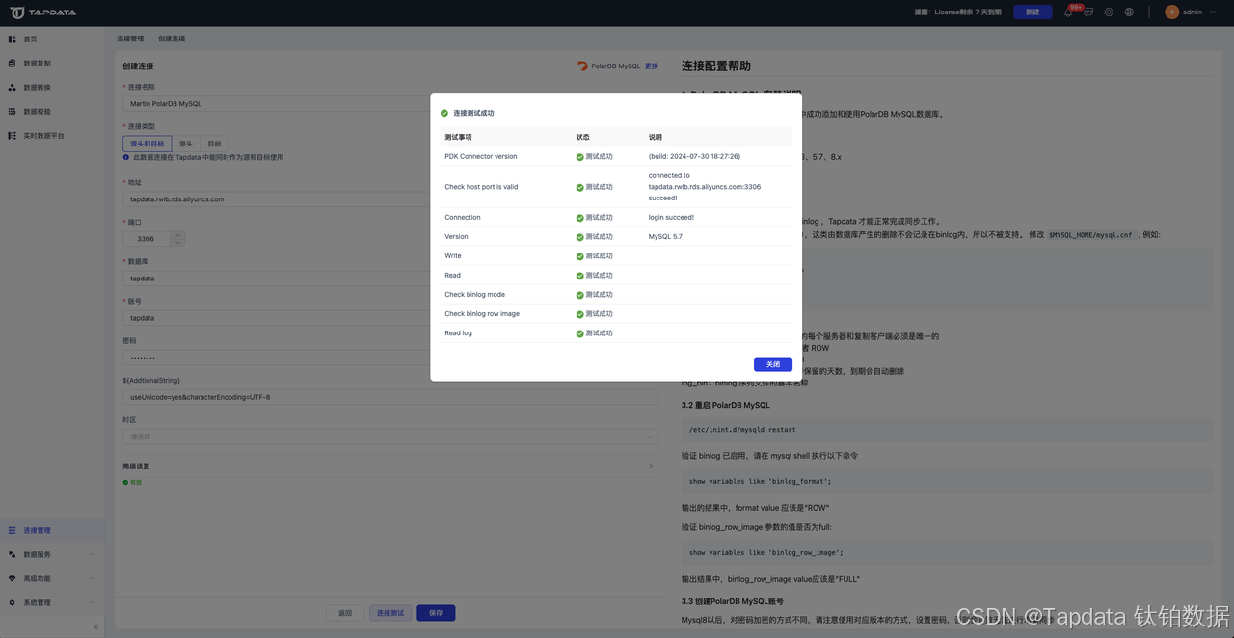Viewport: 1234px width, 638px height.
Task: Expand 系统管理 submenu chevron in sidebar
Action: pyautogui.click(x=93, y=602)
